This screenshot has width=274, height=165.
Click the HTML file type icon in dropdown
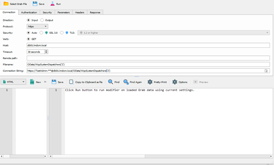(5, 82)
